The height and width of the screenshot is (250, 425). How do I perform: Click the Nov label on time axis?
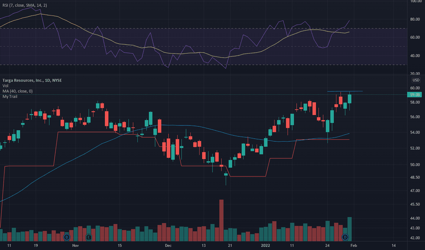(75, 245)
